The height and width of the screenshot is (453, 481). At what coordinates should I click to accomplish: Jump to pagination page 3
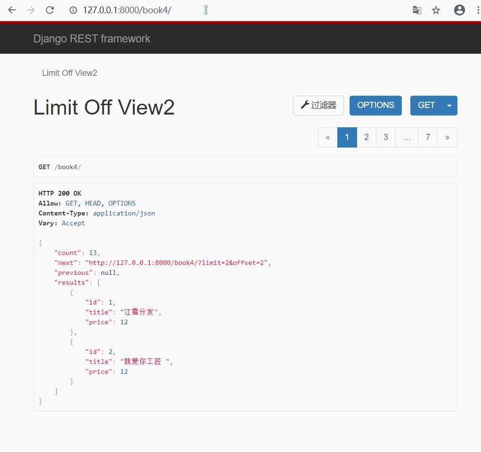coord(385,137)
